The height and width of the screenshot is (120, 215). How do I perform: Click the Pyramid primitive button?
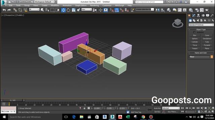coord(207,45)
